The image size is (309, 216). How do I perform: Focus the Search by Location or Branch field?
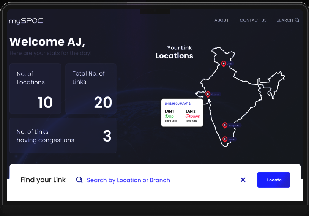tap(128, 180)
